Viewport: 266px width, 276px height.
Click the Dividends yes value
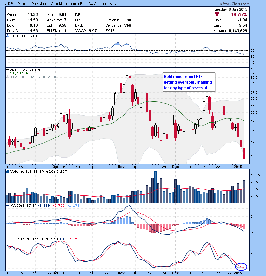(128, 25)
